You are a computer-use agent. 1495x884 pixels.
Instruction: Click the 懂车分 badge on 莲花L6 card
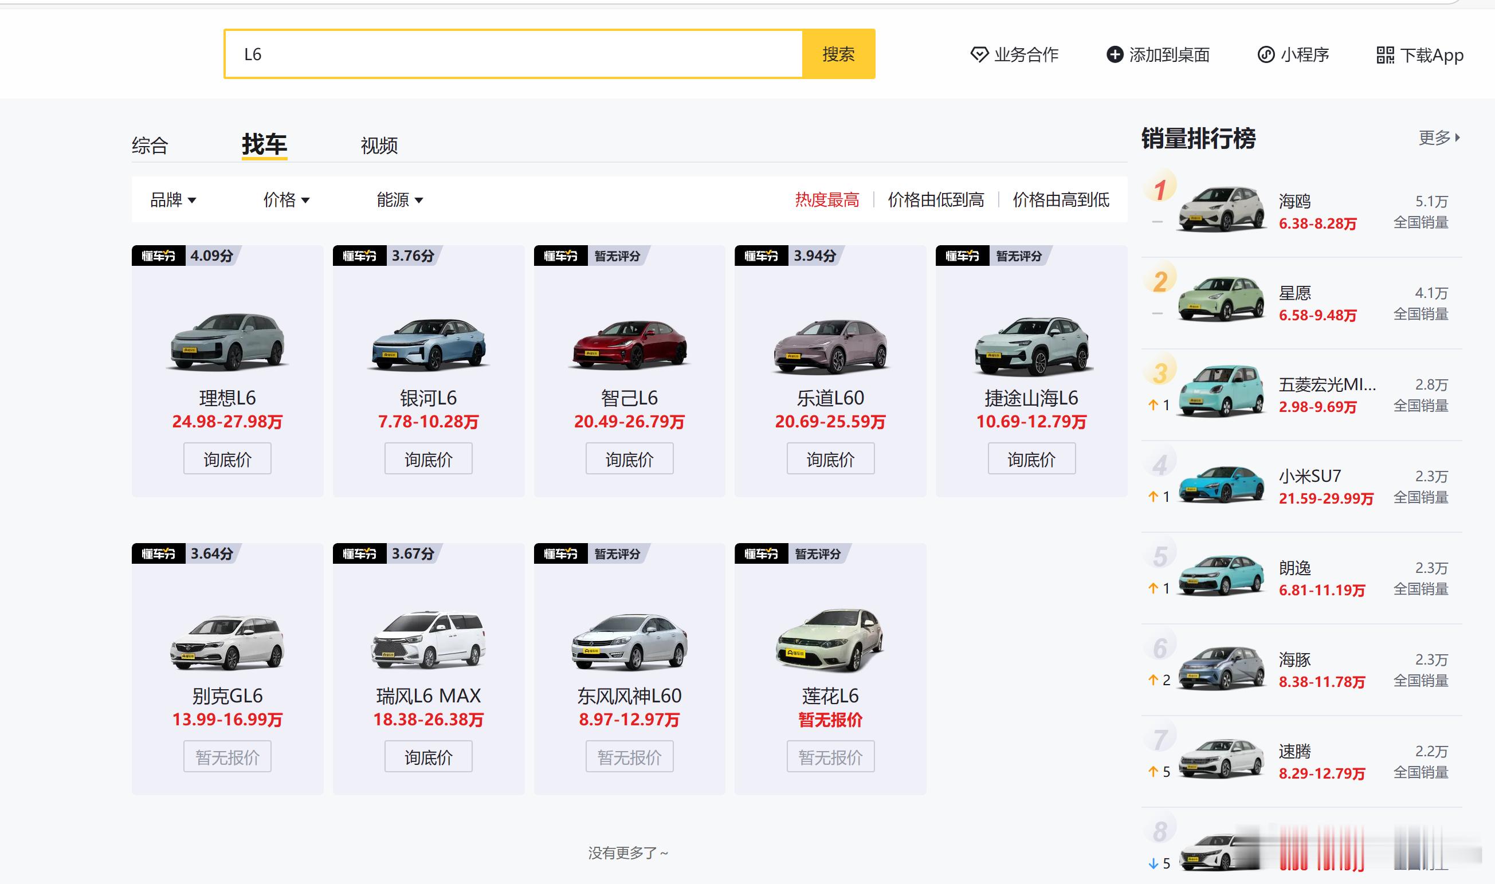[x=761, y=553]
